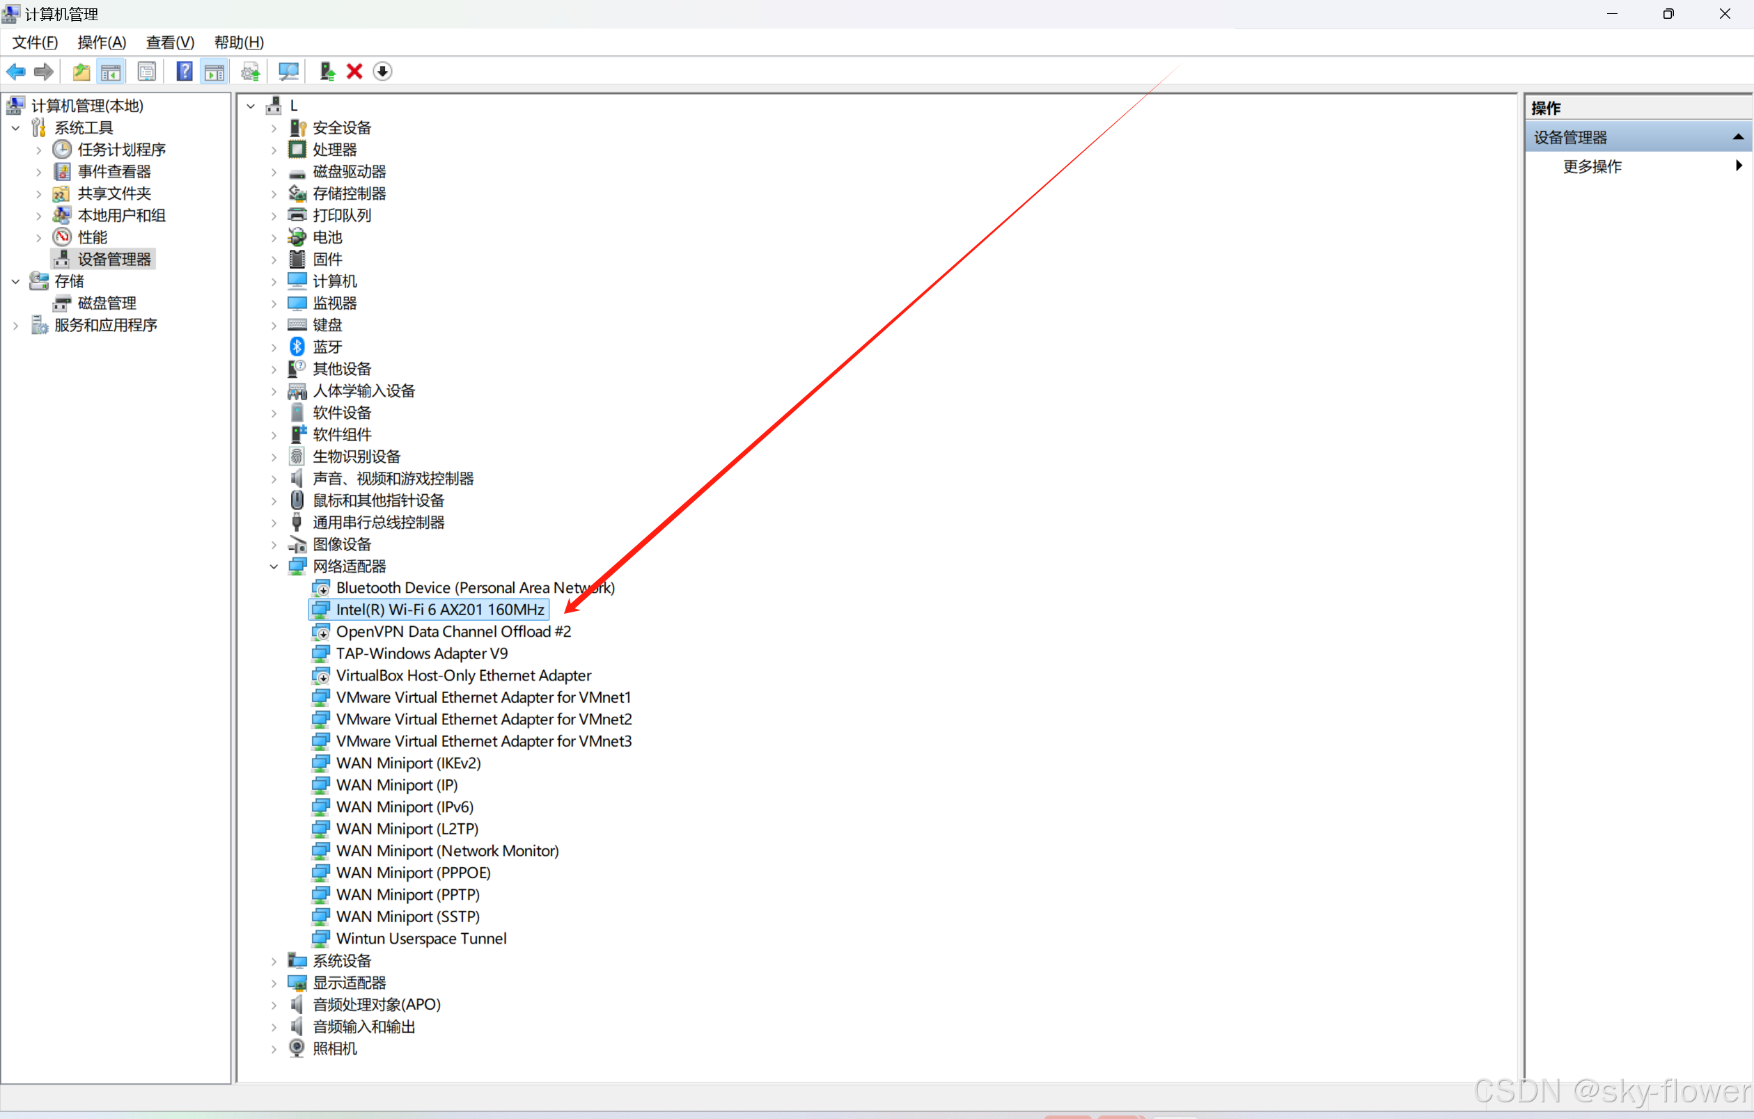The image size is (1754, 1119).
Task: Expand 服务和应用程序 in the left tree
Action: (x=15, y=326)
